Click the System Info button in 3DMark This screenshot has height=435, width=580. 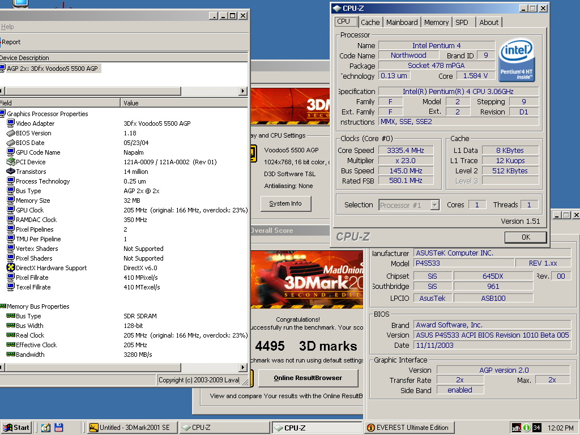click(x=285, y=203)
